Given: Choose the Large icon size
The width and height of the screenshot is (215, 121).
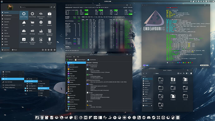Looking at the screenshot, I should [43, 93].
